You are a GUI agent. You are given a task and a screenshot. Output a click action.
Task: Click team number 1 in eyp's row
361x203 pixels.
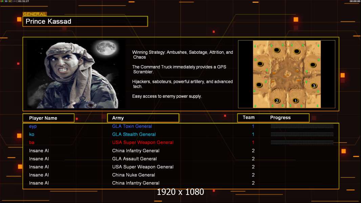pos(253,126)
